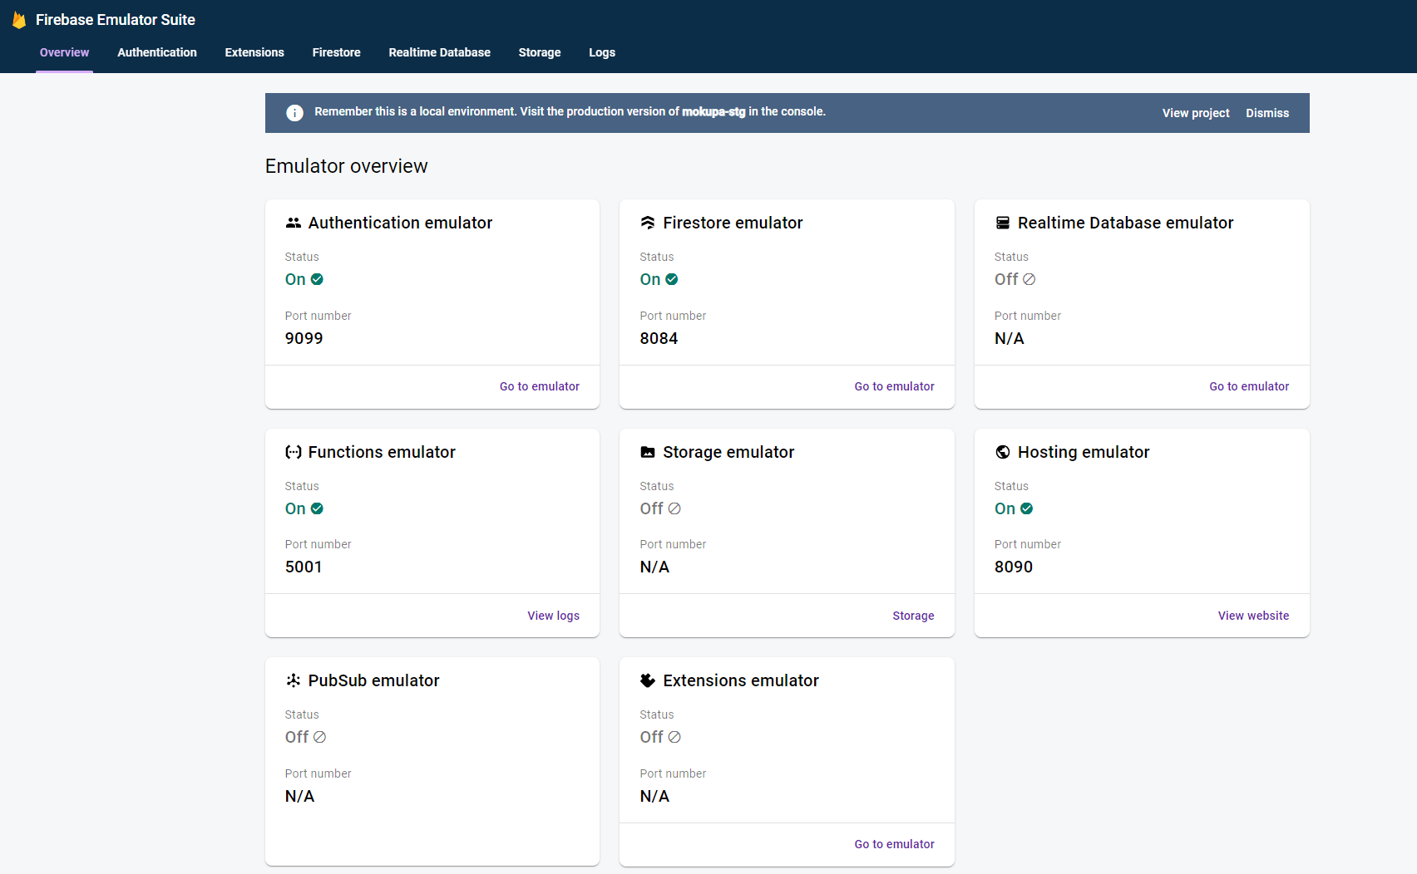Screen dimensions: 1417x874
Task: Click Storage emulator port value N/A
Action: coord(654,567)
